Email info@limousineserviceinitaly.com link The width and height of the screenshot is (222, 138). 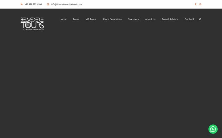[x=66, y=4]
